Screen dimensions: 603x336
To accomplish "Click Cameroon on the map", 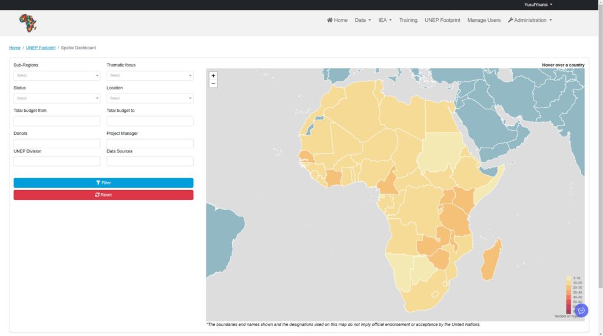I will pos(389,184).
